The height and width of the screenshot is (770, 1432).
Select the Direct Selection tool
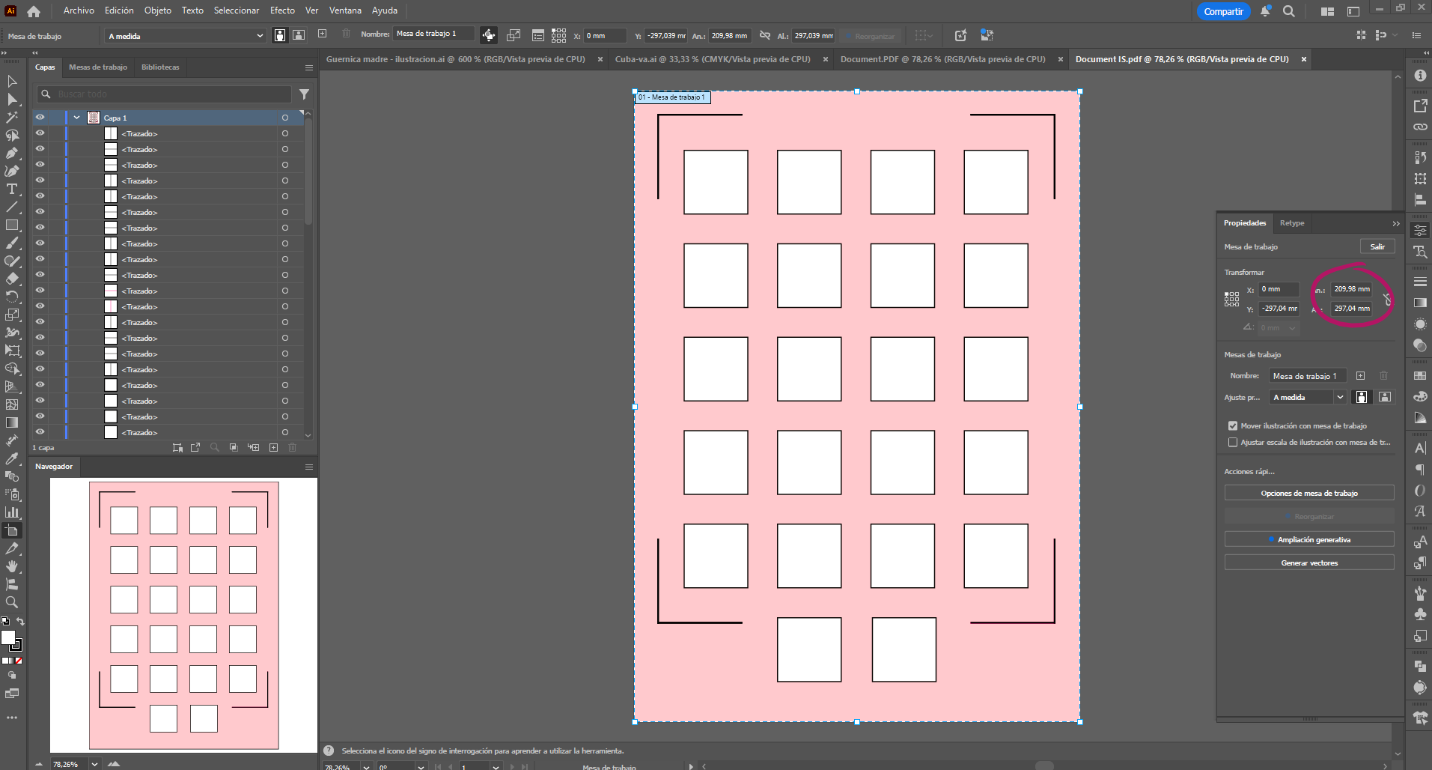click(12, 99)
